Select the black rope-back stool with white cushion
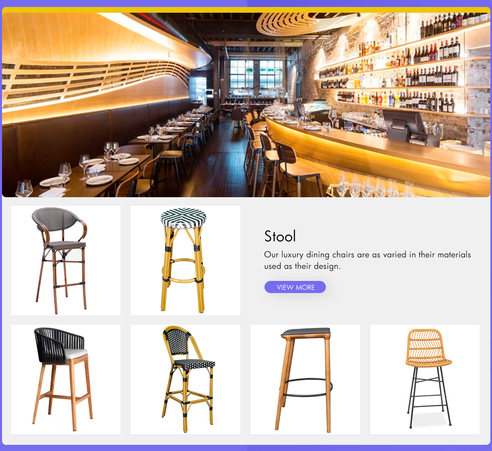 pyautogui.click(x=66, y=379)
